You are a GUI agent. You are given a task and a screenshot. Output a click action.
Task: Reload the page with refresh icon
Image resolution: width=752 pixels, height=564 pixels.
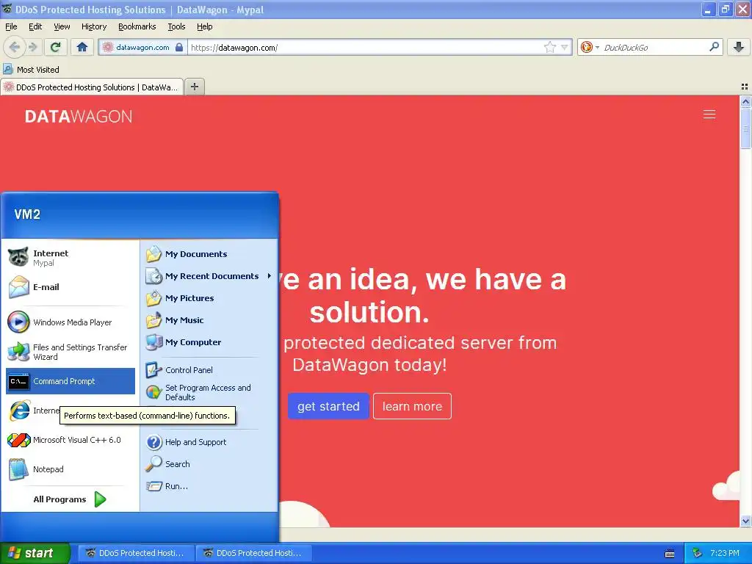coord(56,47)
